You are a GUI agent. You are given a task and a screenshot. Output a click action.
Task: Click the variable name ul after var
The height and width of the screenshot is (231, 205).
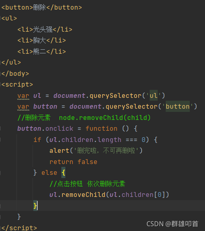37,95
